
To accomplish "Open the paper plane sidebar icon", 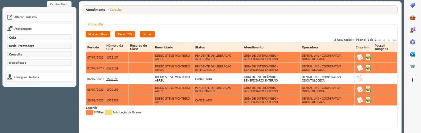I will (413, 66).
